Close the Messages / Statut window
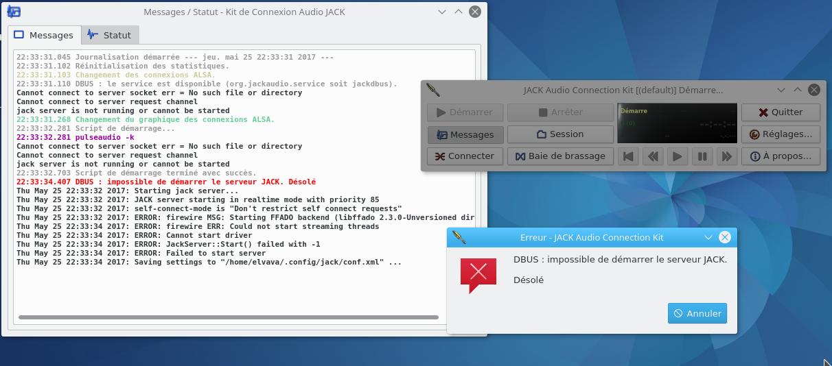 click(474, 12)
